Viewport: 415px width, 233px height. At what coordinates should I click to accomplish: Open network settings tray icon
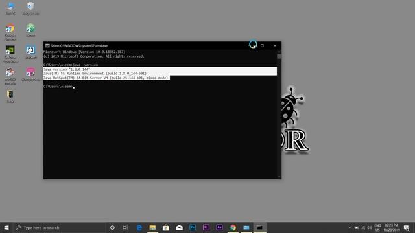coord(363,227)
